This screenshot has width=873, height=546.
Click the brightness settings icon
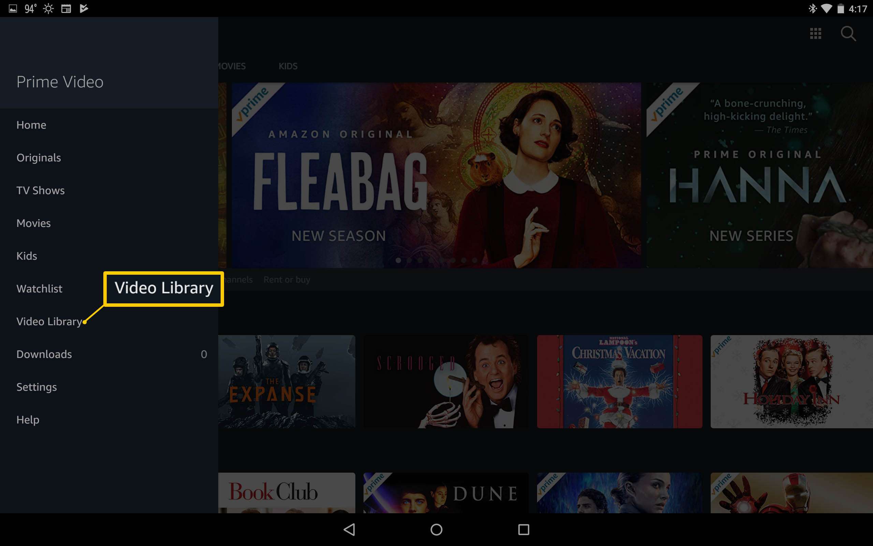pyautogui.click(x=47, y=8)
